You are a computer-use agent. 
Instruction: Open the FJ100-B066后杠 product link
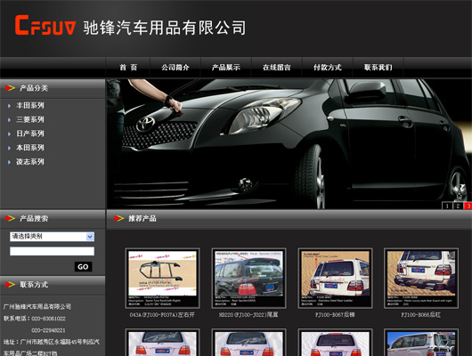tap(421, 315)
